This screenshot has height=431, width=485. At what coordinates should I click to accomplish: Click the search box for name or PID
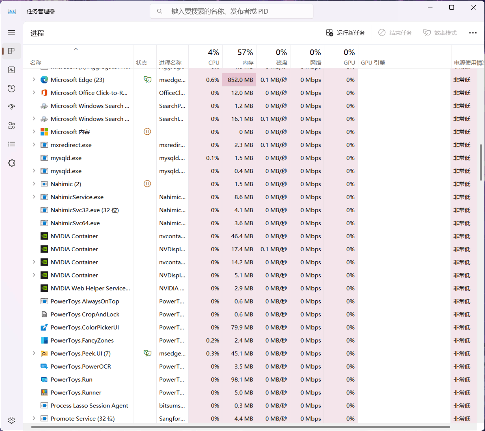[x=231, y=11]
